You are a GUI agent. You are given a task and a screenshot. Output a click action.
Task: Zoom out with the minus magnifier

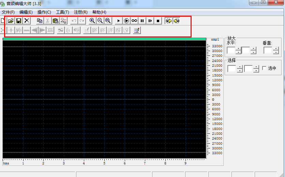click(x=100, y=21)
